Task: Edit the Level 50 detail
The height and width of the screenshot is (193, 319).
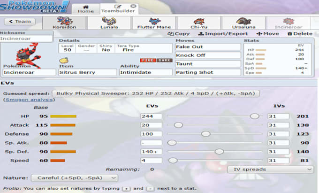Action: [68, 48]
